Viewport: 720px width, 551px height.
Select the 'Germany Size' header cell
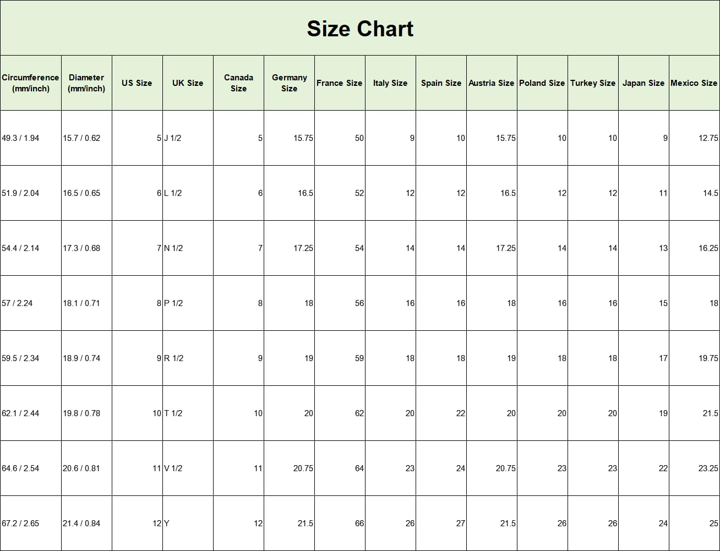coord(289,83)
